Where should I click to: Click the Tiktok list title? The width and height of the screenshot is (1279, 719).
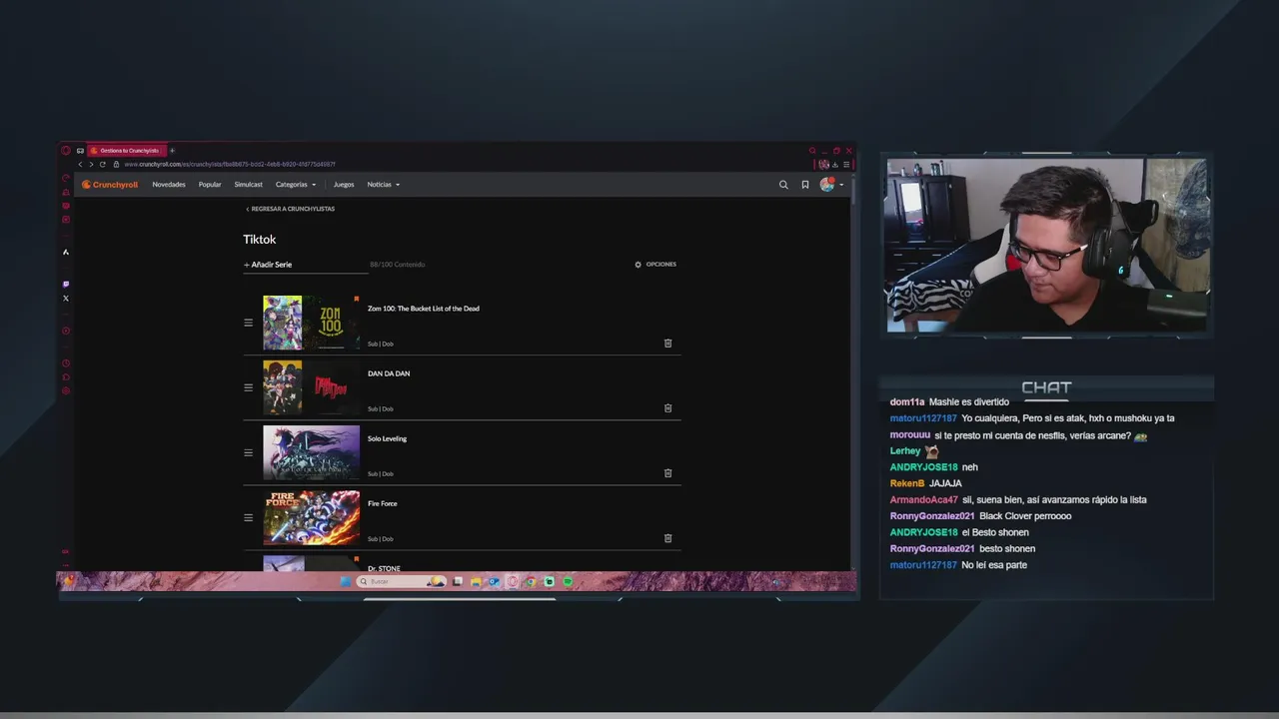click(260, 240)
